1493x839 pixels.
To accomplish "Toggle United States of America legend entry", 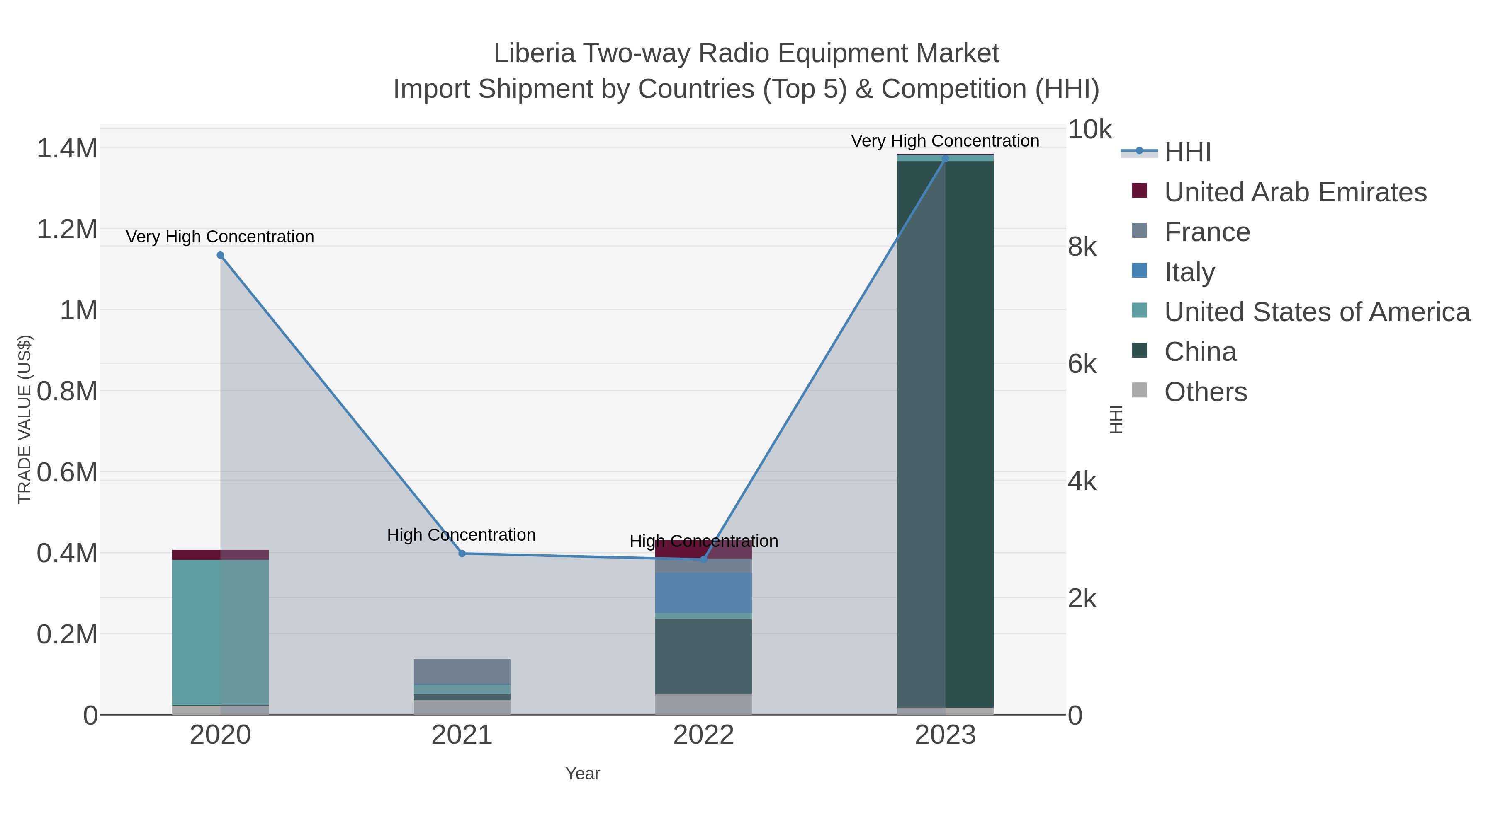I will (1301, 312).
